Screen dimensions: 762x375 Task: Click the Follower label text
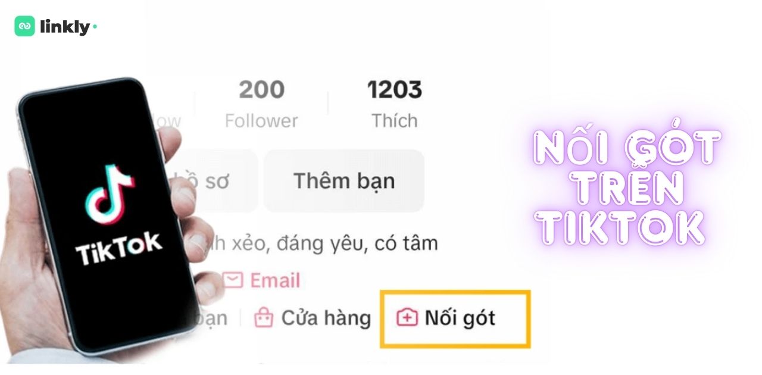[261, 121]
